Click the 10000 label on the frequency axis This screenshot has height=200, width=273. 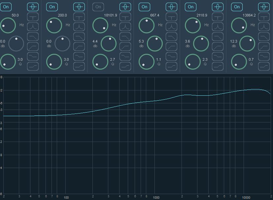(x=246, y=198)
